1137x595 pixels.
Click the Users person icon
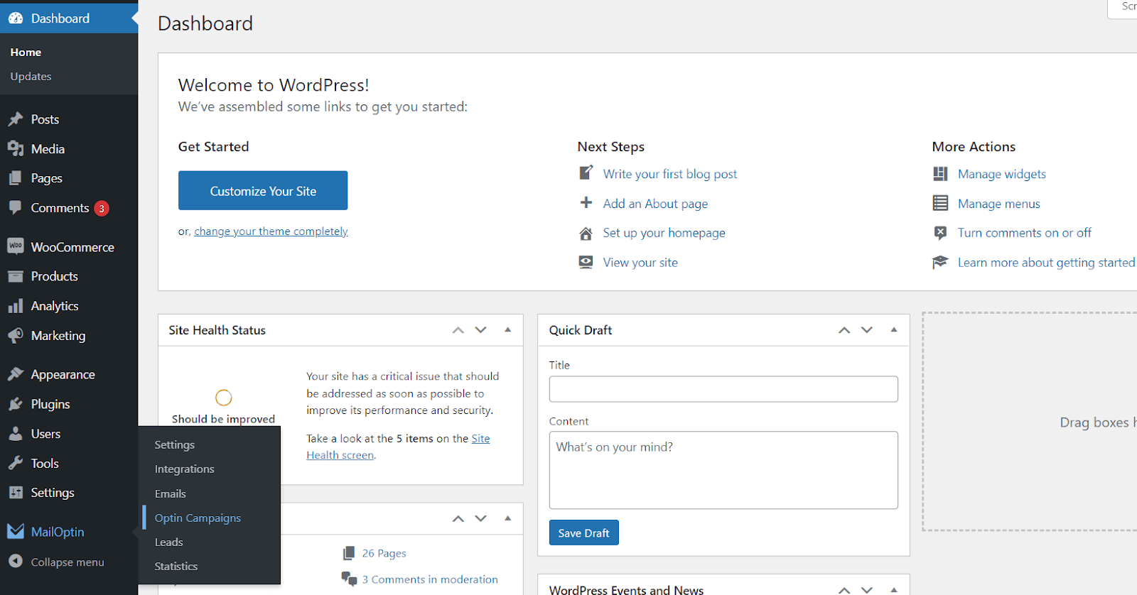click(16, 434)
